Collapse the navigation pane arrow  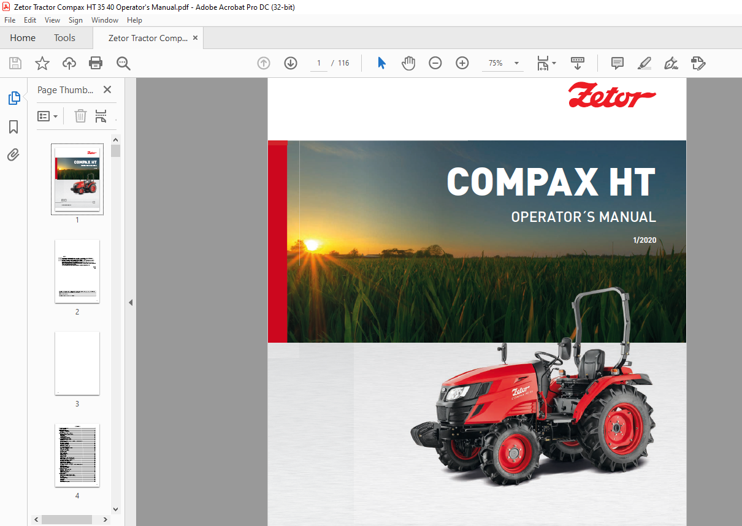131,302
